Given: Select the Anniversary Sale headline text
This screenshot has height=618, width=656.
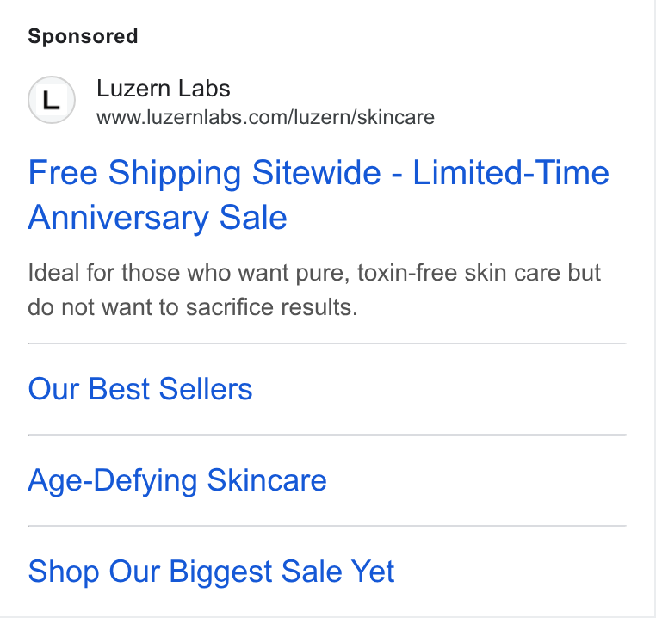Looking at the screenshot, I should [x=158, y=217].
